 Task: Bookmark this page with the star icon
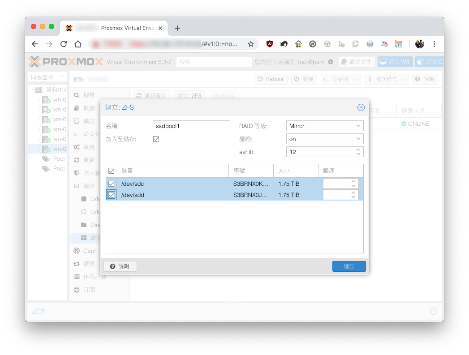(x=251, y=44)
